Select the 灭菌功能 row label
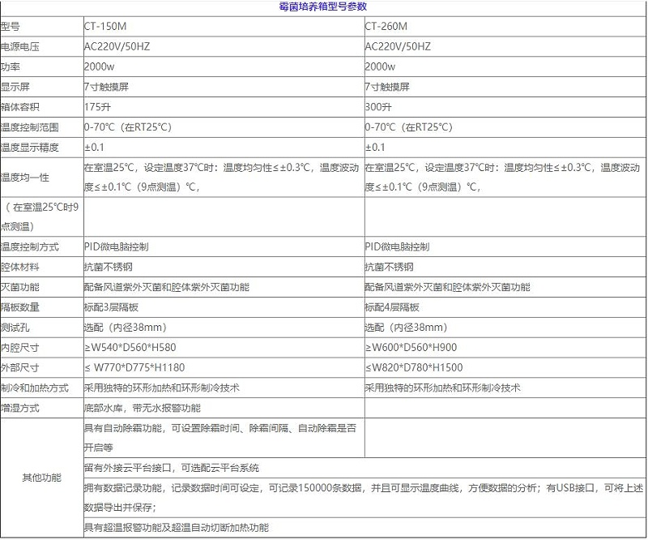 19,288
